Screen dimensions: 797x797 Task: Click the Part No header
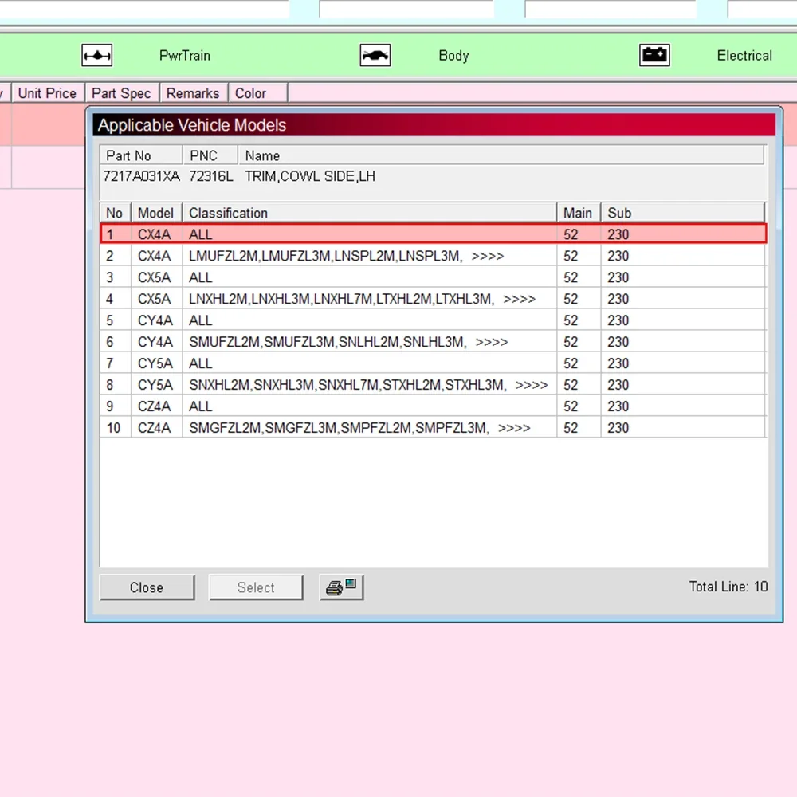pyautogui.click(x=141, y=155)
